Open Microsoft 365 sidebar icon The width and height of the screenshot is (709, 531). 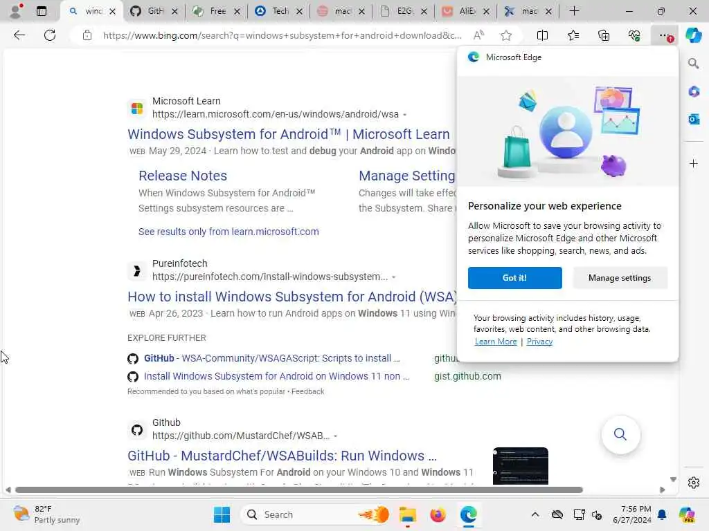click(x=694, y=92)
